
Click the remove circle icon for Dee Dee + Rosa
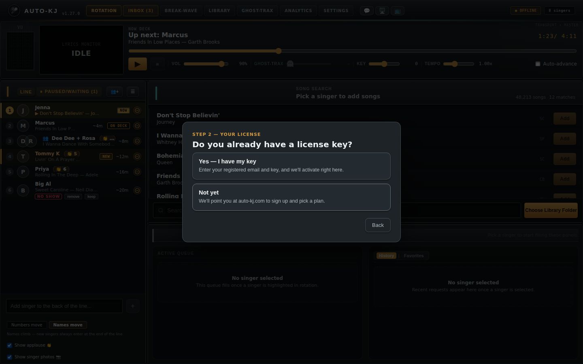137,141
